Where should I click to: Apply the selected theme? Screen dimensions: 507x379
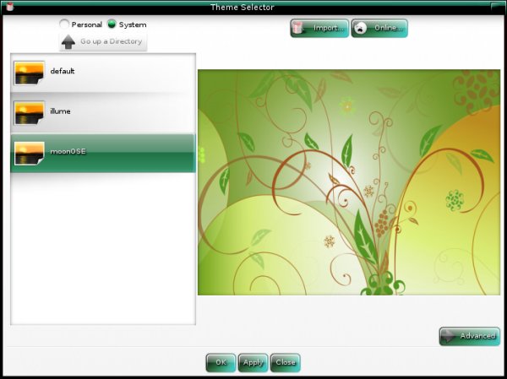[253, 362]
